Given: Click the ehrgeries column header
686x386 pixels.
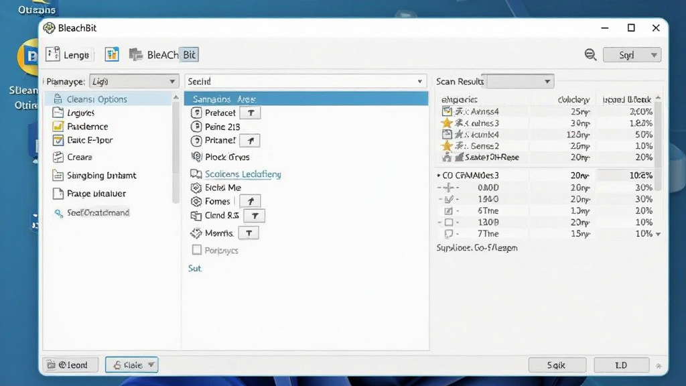Looking at the screenshot, I should click(x=459, y=100).
